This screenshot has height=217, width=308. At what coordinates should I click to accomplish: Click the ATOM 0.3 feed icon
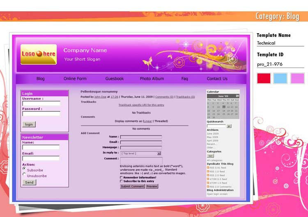[208, 179]
